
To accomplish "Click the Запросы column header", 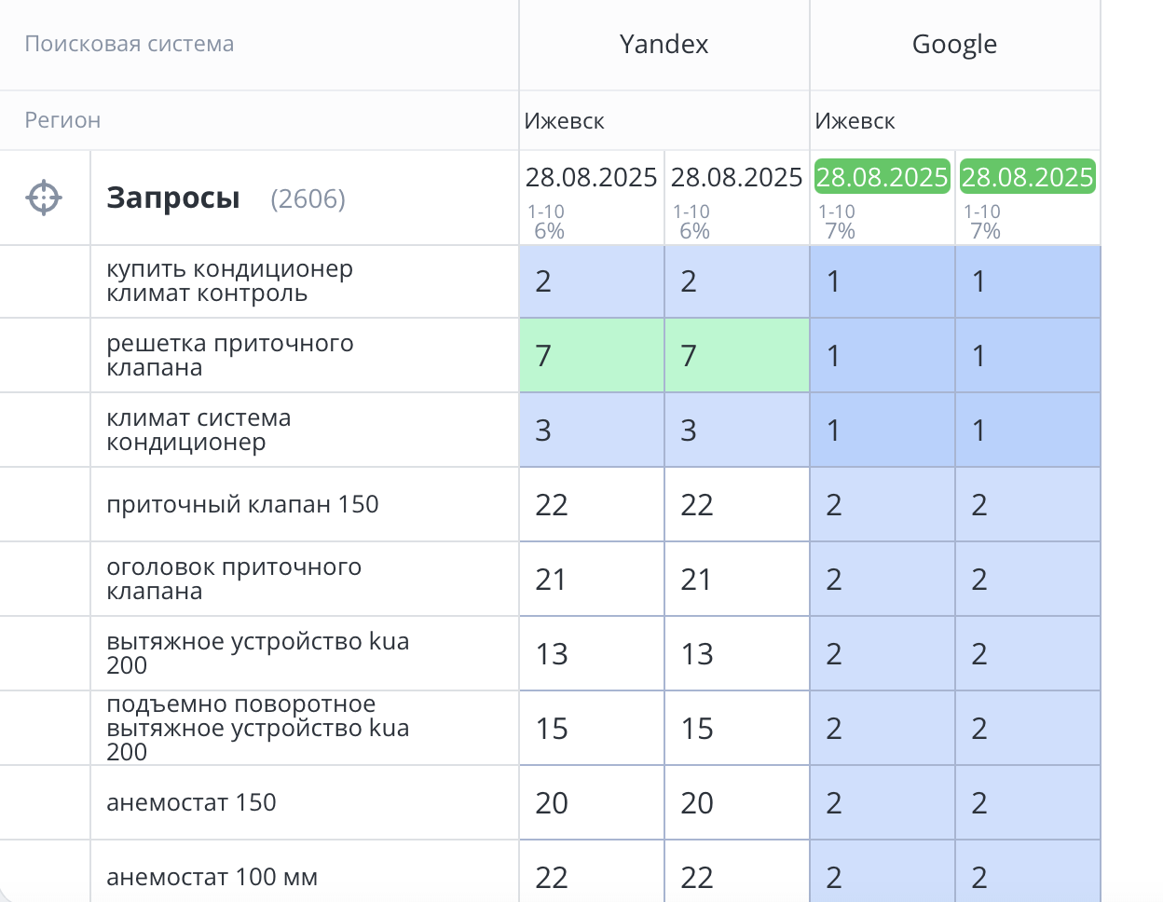I will [173, 198].
